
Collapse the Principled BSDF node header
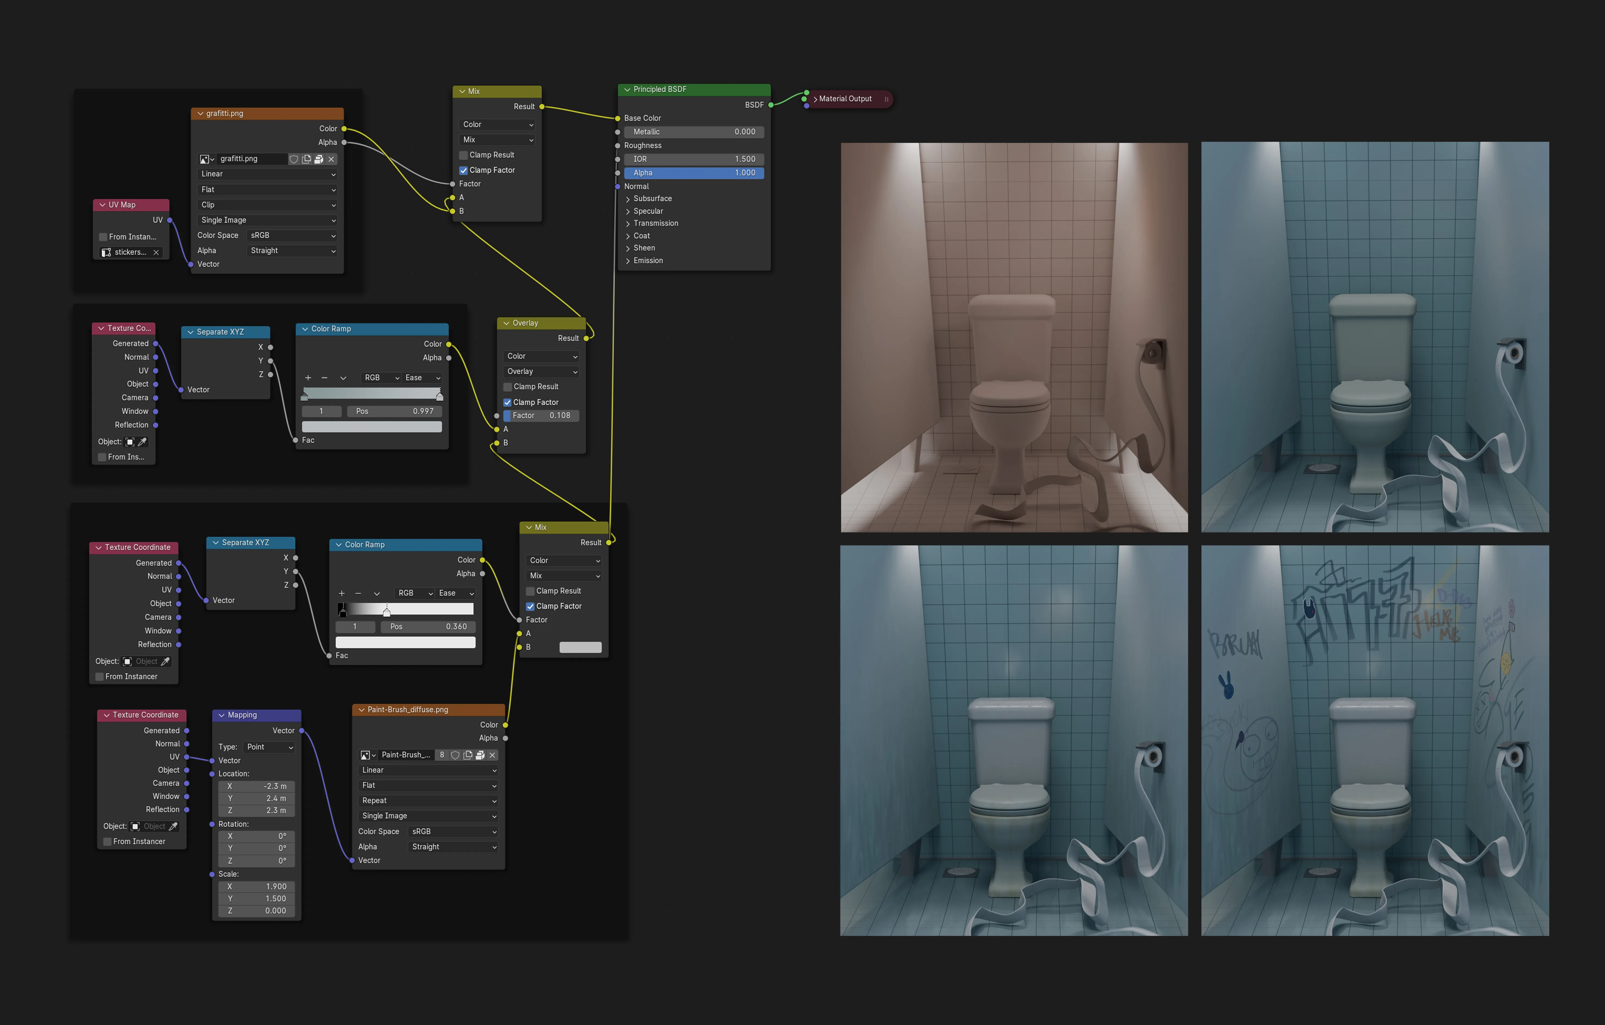(627, 89)
